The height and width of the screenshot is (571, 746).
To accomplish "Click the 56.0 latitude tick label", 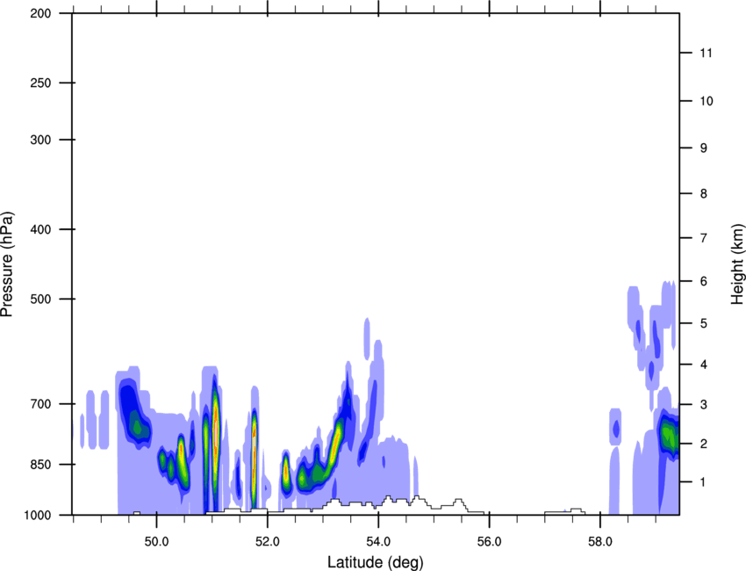I will 490,542.
